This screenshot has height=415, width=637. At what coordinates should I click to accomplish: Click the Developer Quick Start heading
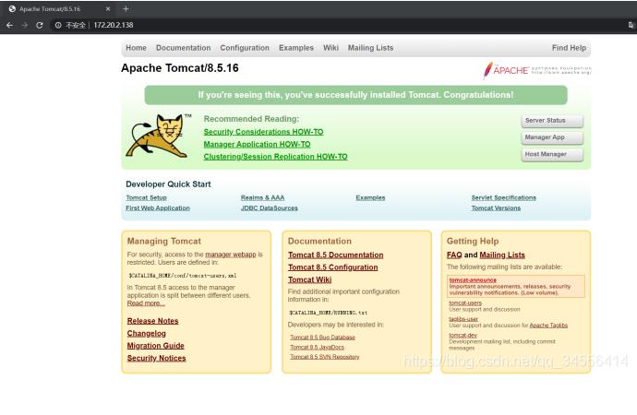tap(168, 184)
